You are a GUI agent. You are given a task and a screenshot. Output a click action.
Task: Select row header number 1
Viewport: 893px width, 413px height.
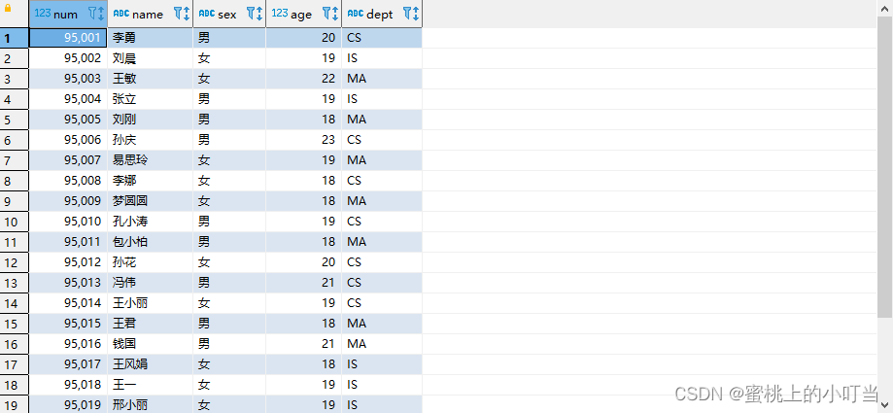click(x=15, y=38)
